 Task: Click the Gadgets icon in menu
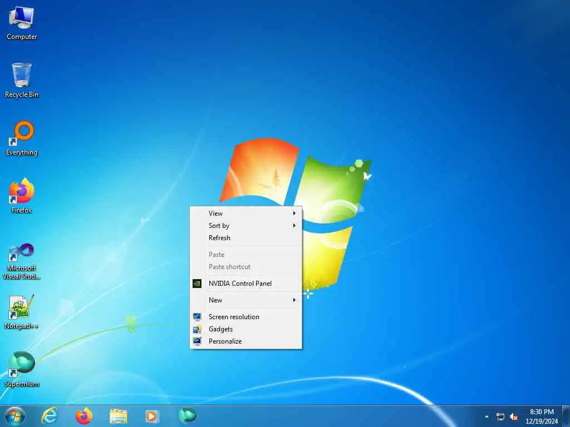197,329
